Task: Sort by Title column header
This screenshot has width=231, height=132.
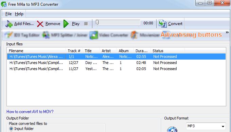Action: point(91,51)
